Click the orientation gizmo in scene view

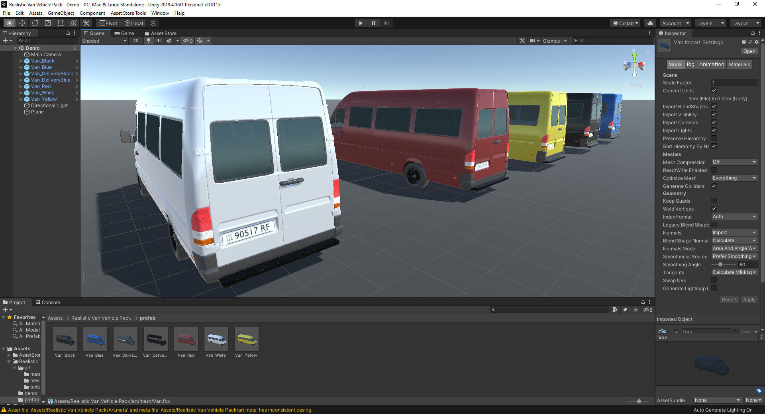pyautogui.click(x=634, y=64)
